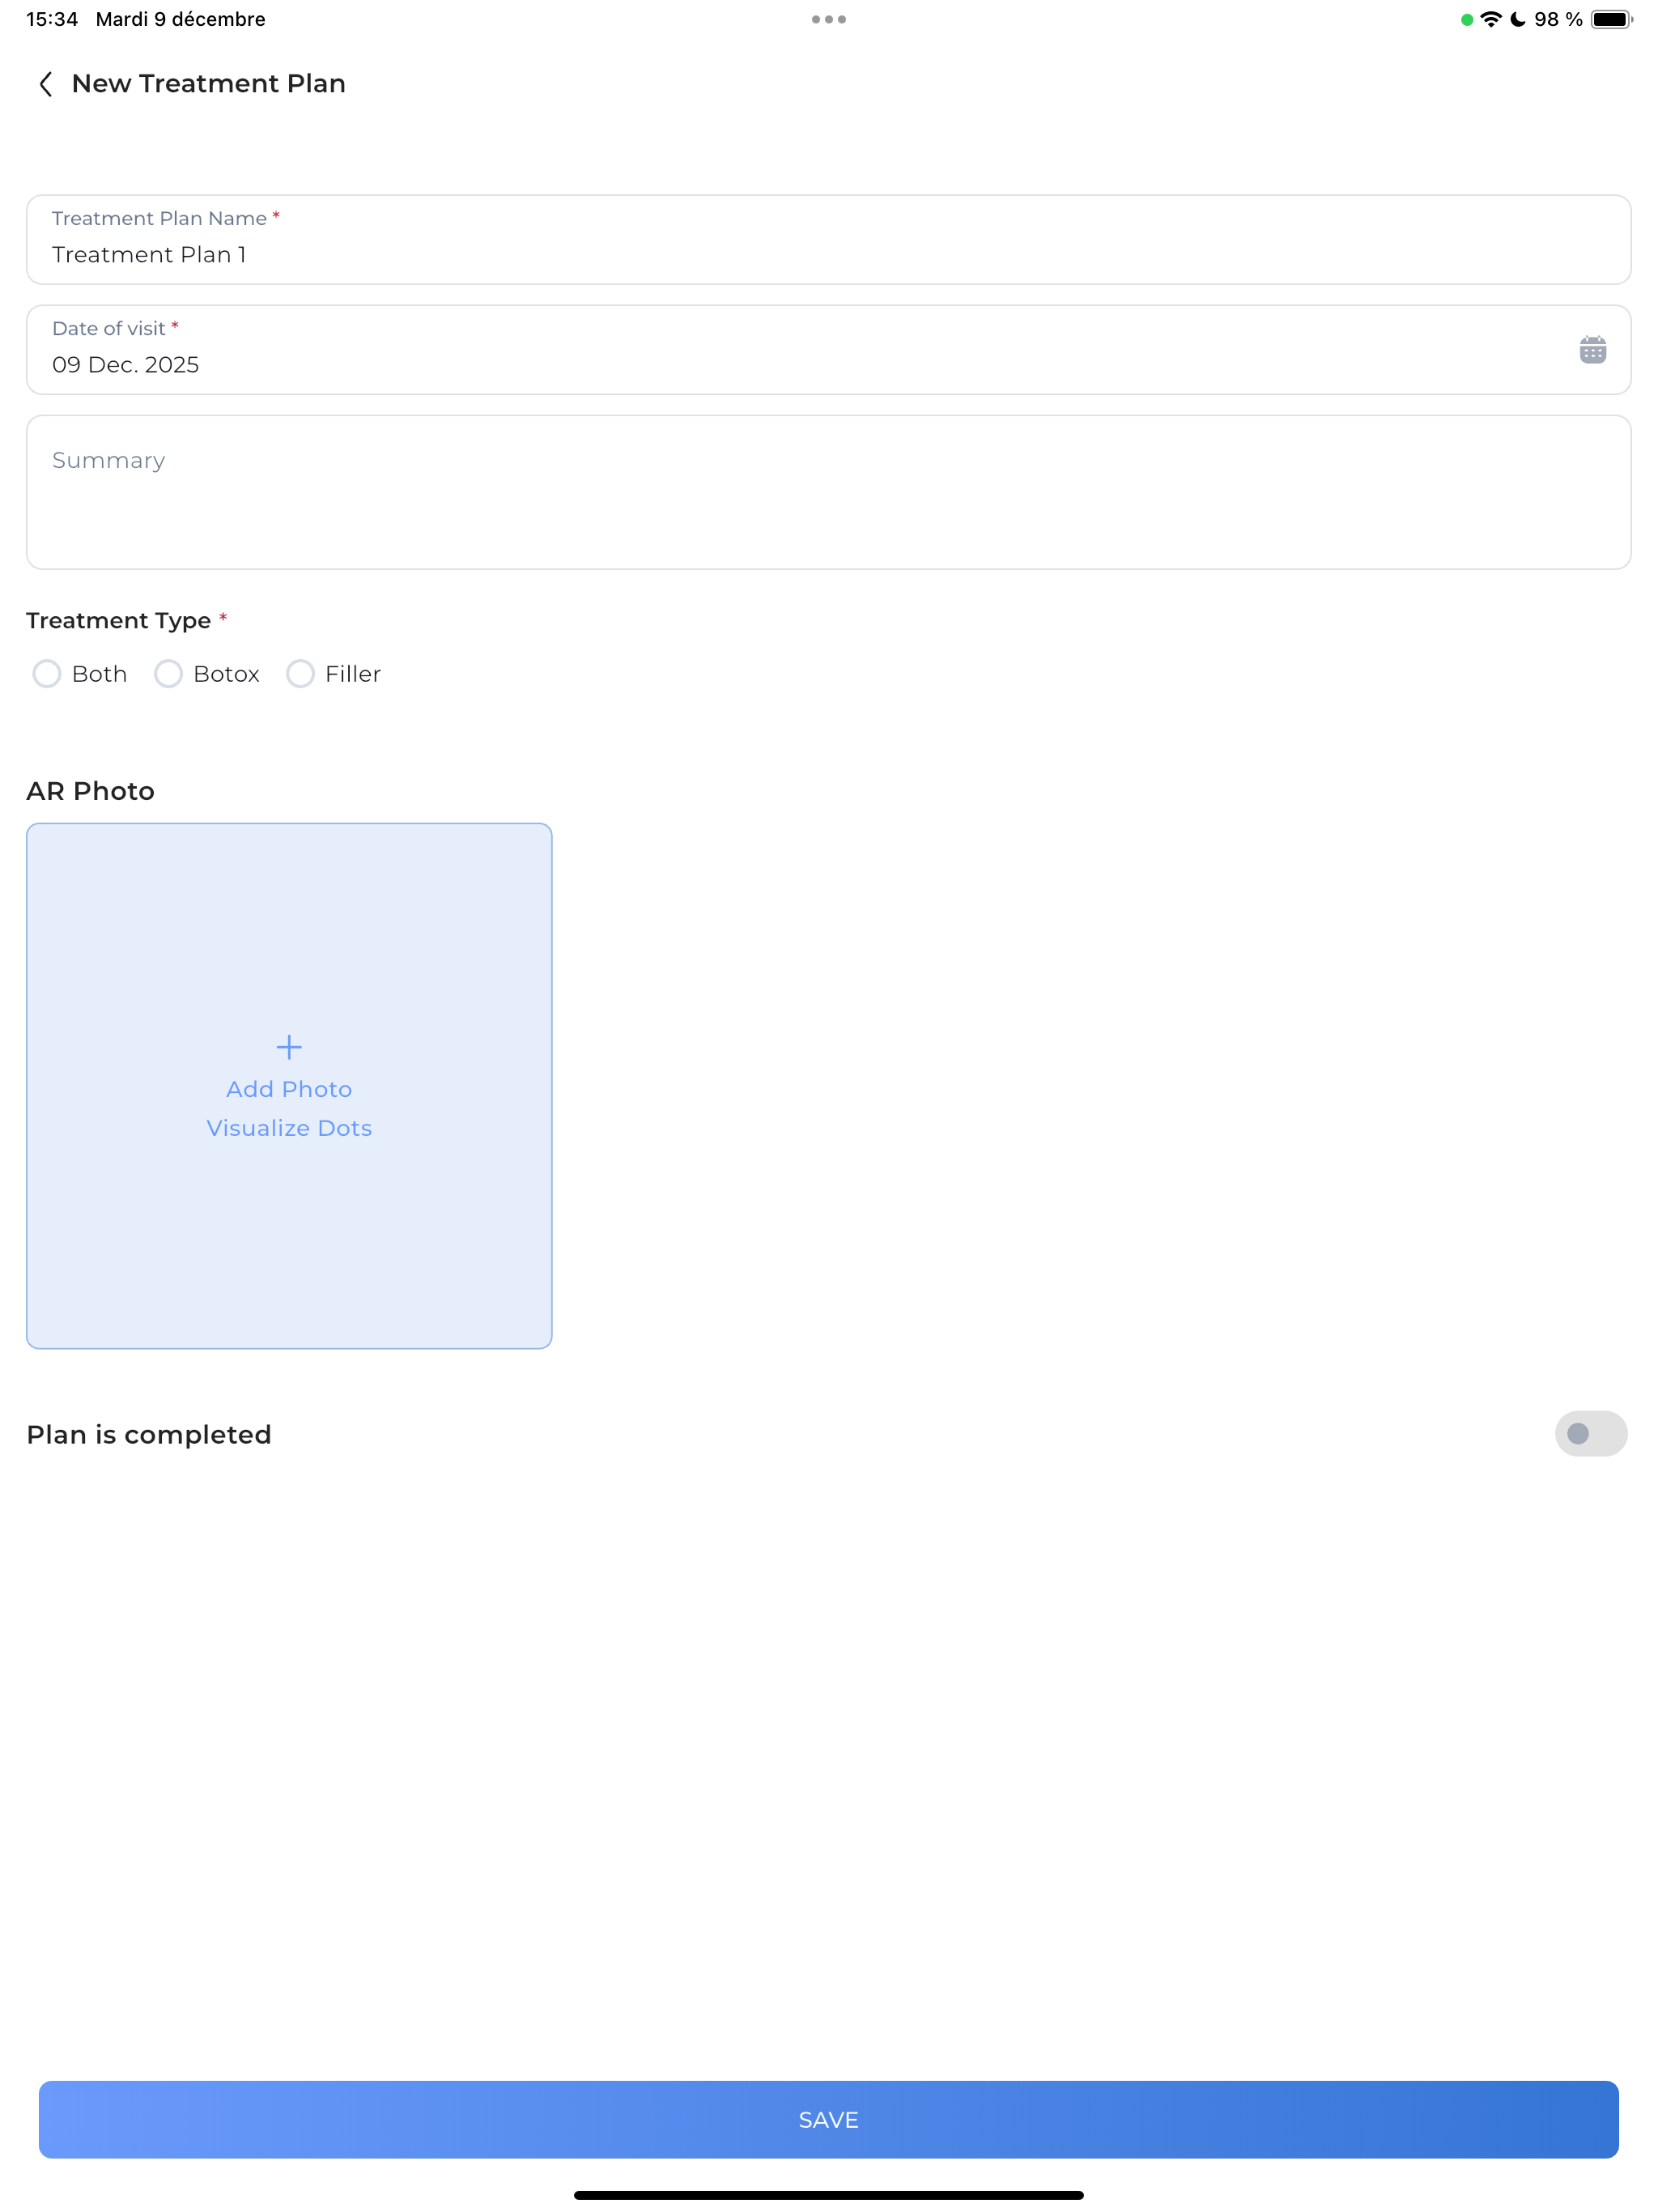Tap the Plan is completed label
Viewport: 1658px width, 2212px height.
click(x=149, y=1435)
